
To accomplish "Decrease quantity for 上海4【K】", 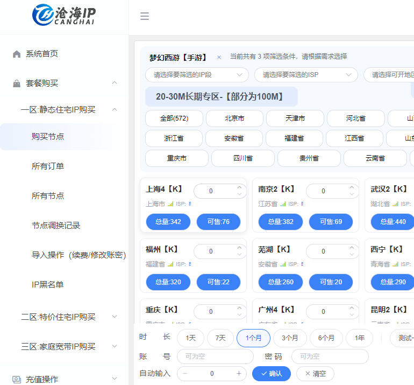I will click(x=239, y=194).
